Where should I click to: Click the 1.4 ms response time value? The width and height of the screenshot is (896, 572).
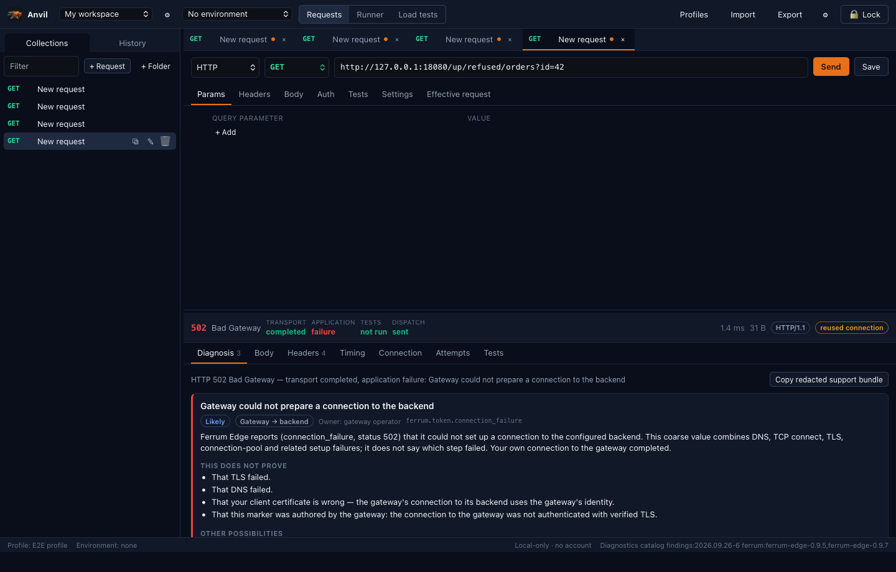click(x=732, y=328)
